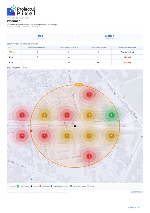The width and height of the screenshot is (150, 213).
Task: Click the 40/100 score cell
Action: click(127, 57)
